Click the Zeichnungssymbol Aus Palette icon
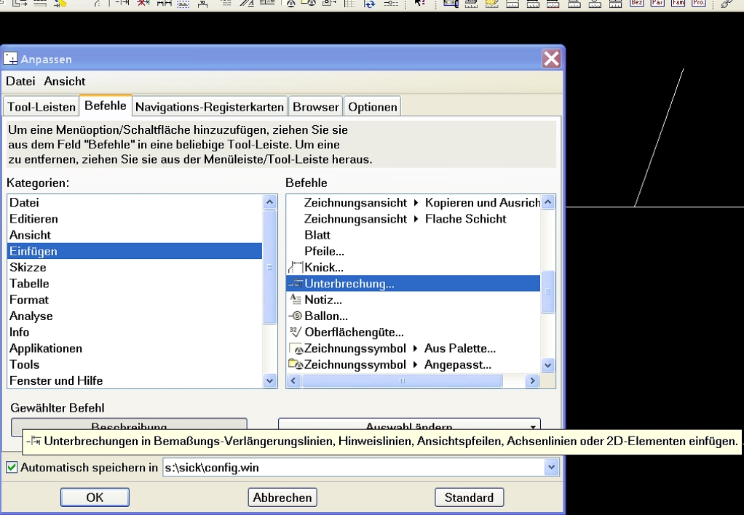744x515 pixels. [x=296, y=348]
